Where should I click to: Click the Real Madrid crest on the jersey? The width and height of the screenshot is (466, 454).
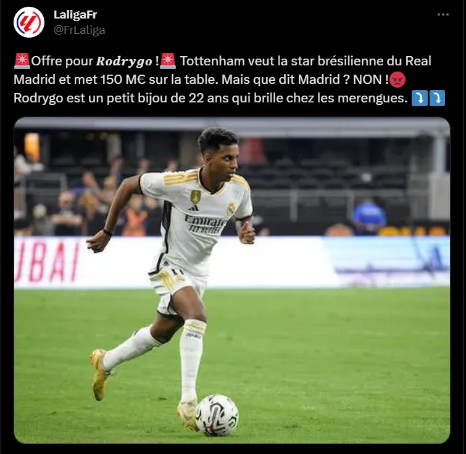pos(231,209)
